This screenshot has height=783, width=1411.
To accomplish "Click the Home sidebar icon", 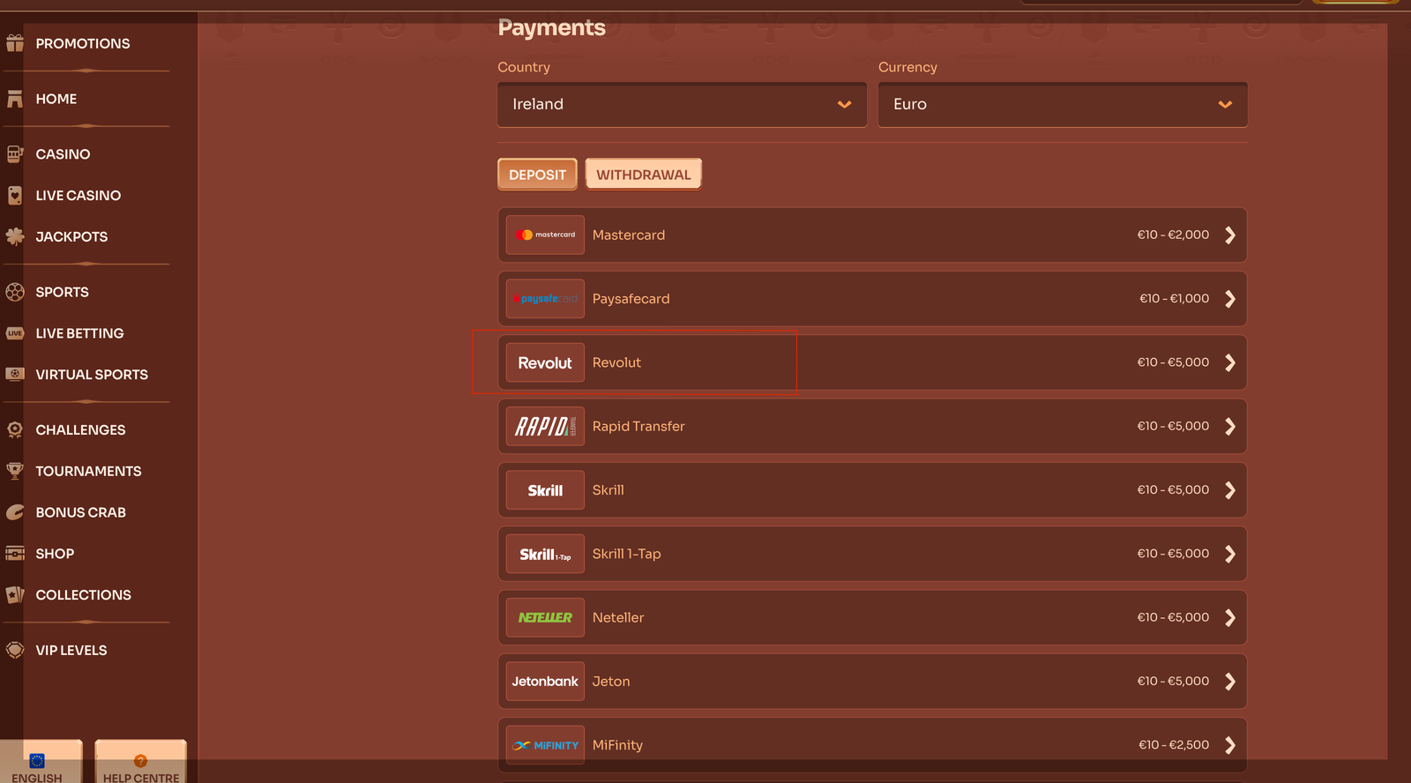I will coord(15,99).
